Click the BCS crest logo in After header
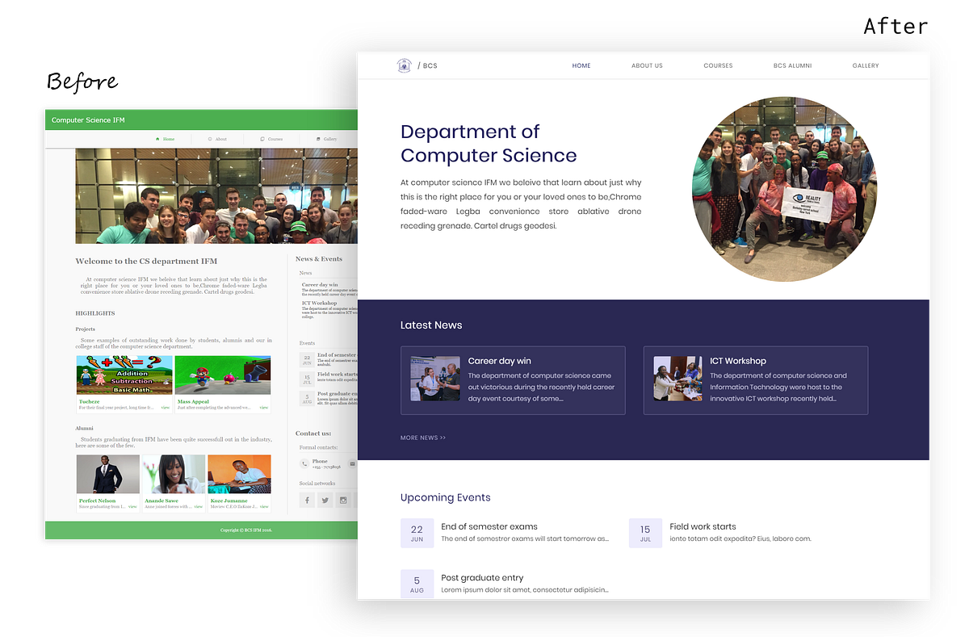 (x=404, y=65)
